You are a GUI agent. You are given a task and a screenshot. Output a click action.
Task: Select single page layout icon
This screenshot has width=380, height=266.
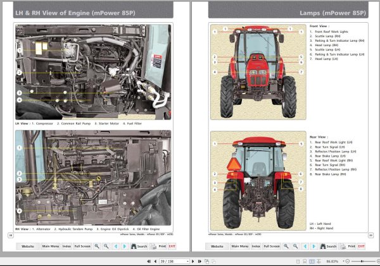[298, 262]
